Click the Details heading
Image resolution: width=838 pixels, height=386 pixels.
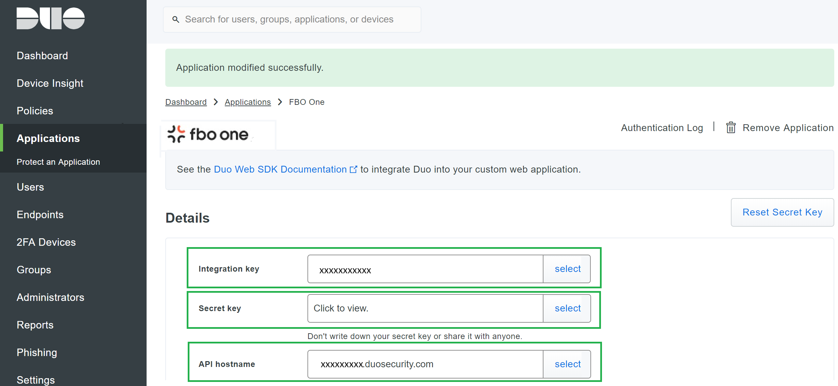(187, 218)
